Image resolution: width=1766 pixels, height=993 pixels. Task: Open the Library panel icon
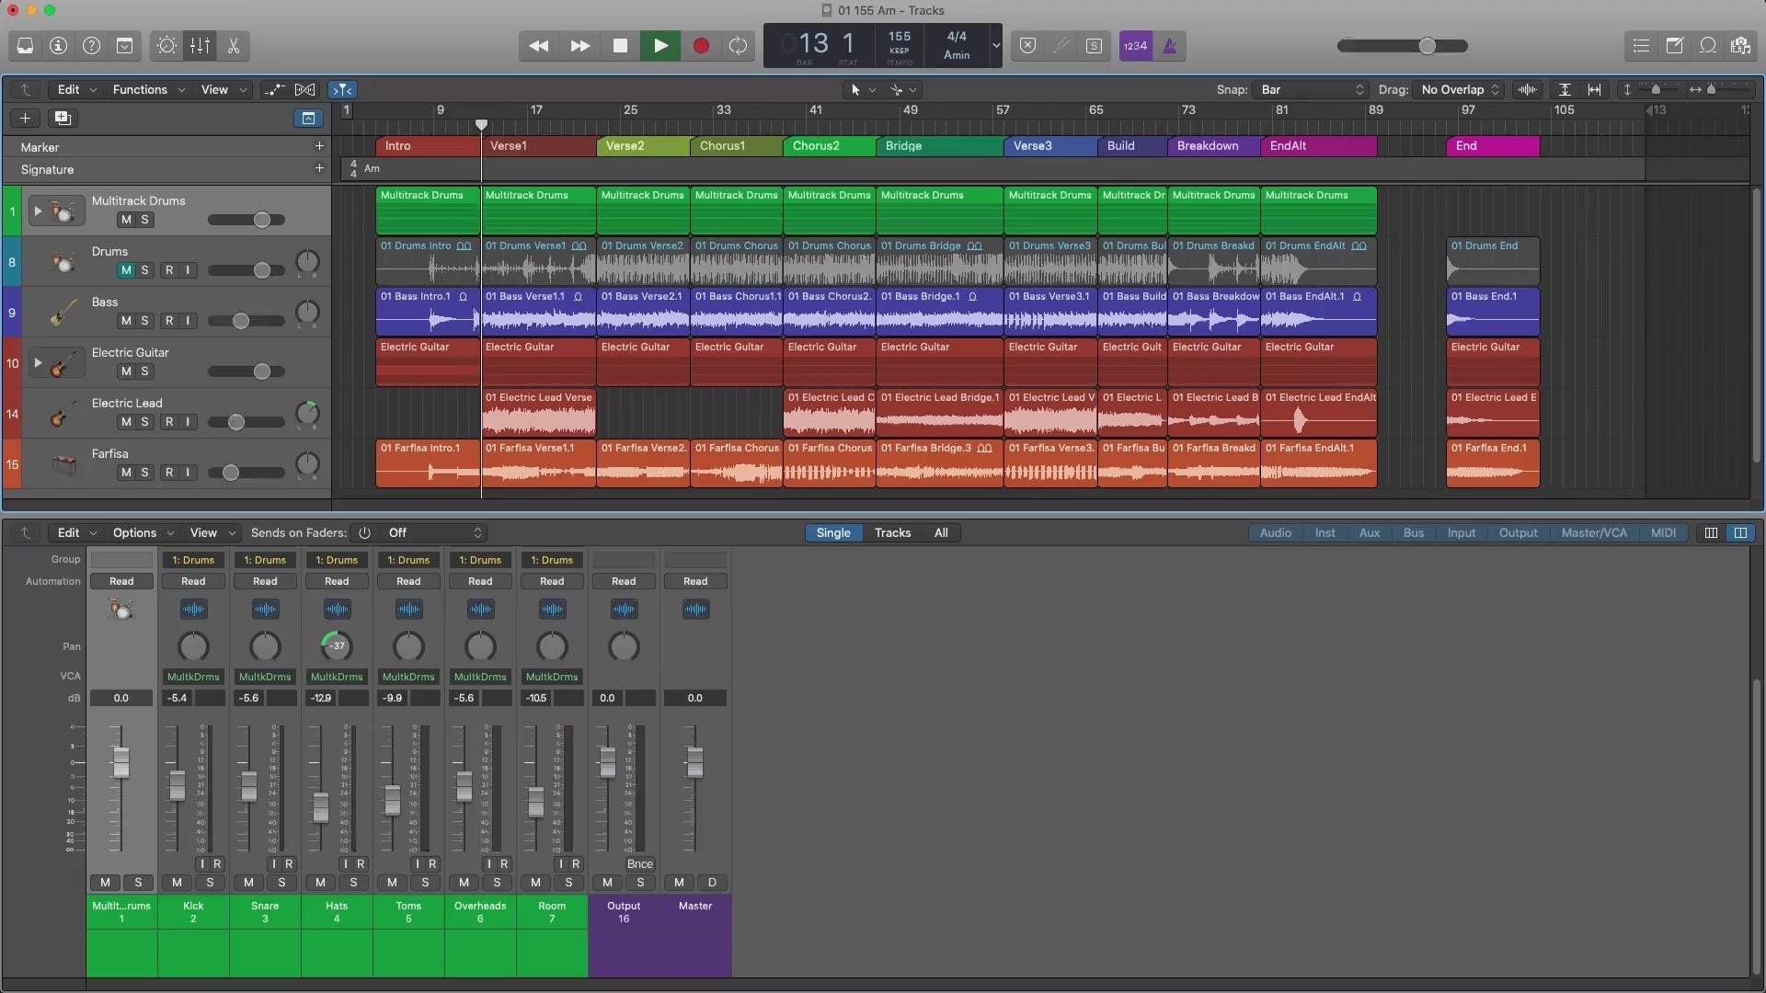25,46
